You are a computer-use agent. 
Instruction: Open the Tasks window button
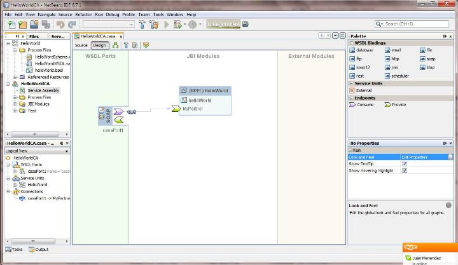[14, 250]
